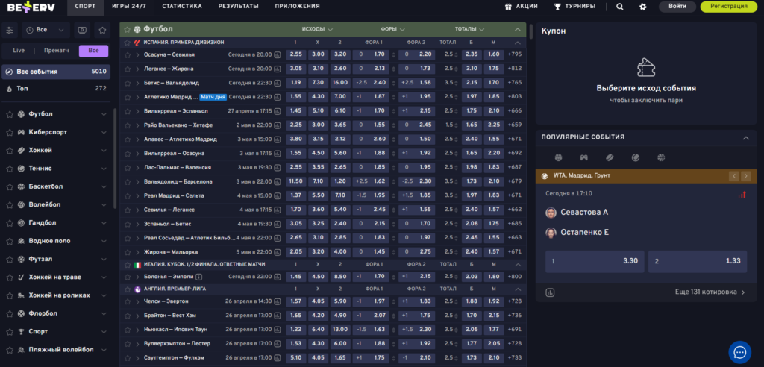Click the events list vertical scrollbar
The height and width of the screenshot is (367, 764).
(530, 31)
